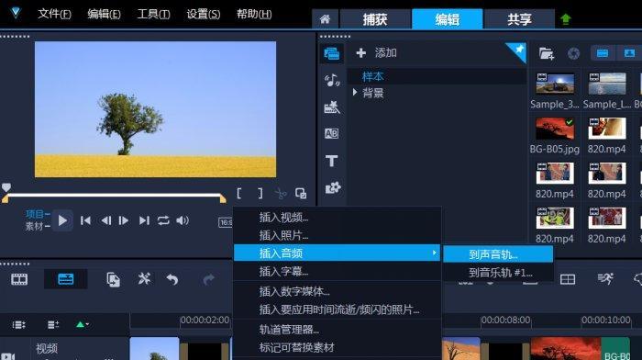Viewport: 642px width, 360px height.
Task: Open the filters/effects library icon
Action: pos(332,187)
